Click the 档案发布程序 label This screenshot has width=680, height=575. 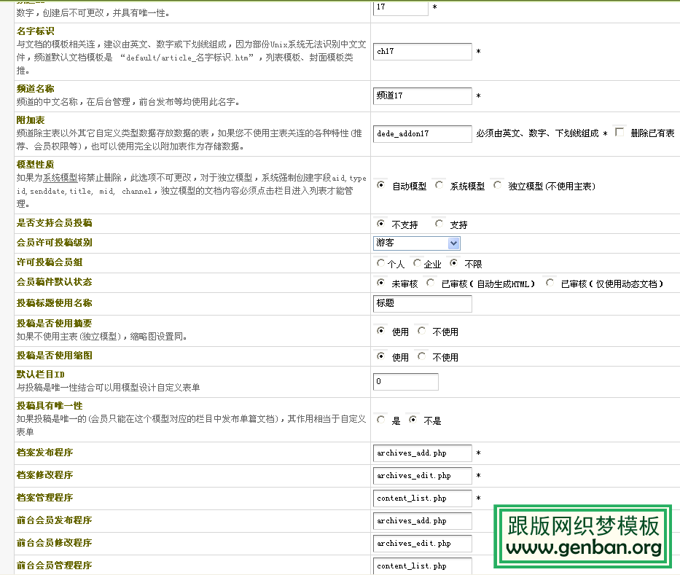point(44,453)
